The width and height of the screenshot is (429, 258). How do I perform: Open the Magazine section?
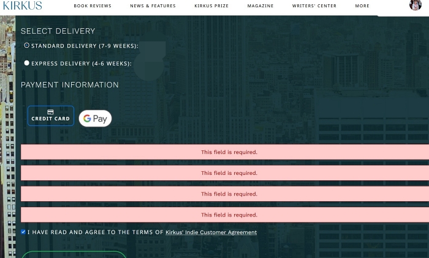pos(260,6)
